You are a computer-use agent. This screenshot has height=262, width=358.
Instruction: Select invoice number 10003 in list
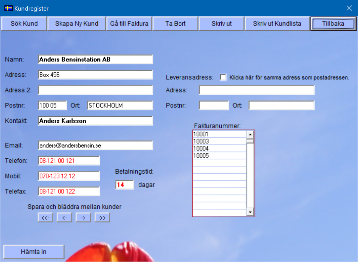[x=219, y=141]
